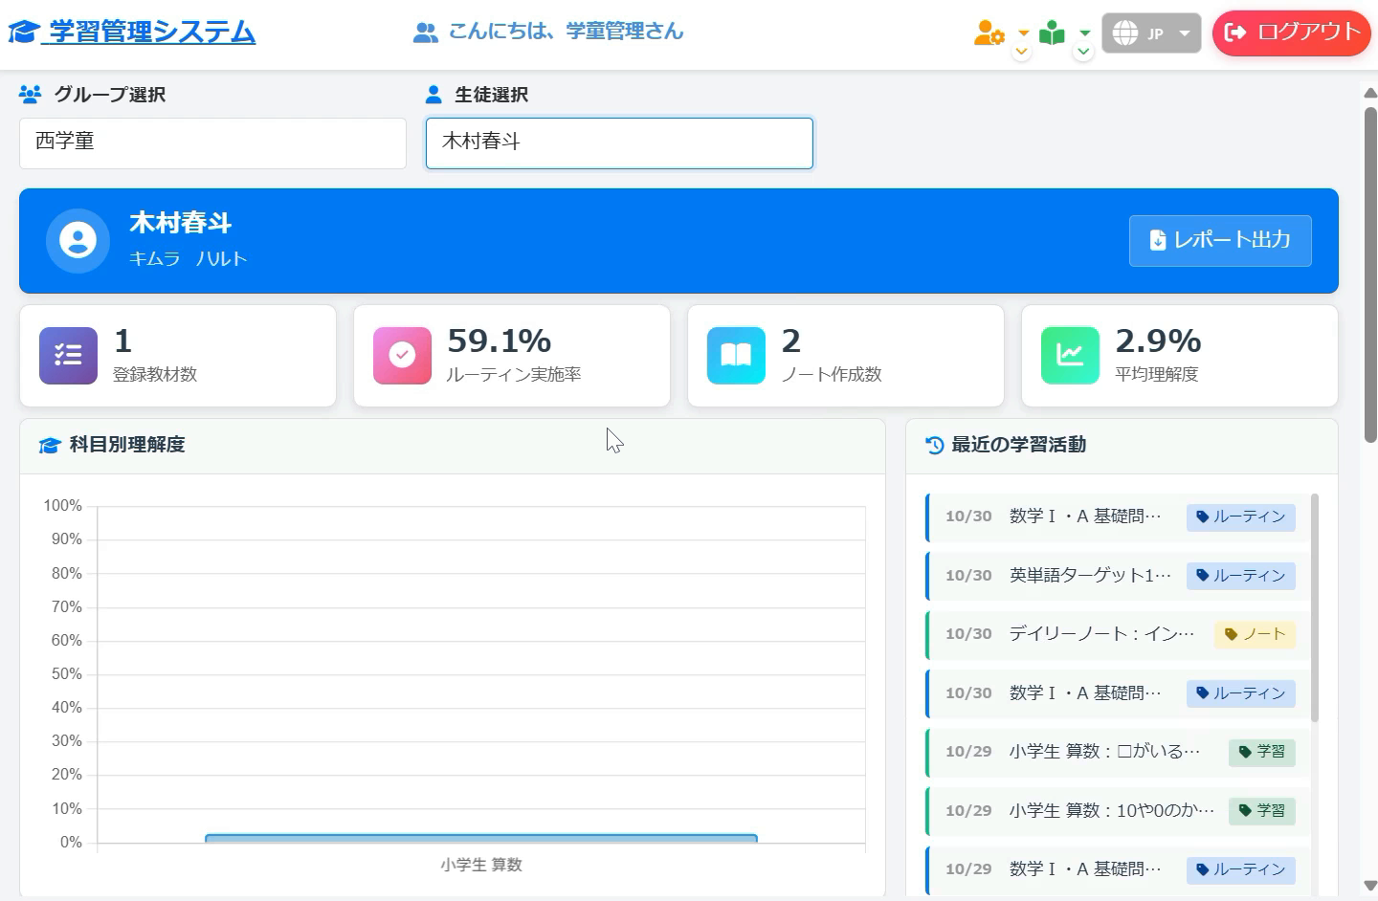Image resolution: width=1378 pixels, height=901 pixels.
Task: Select the 10/29 数学Ⅰ・A 基礎問… activity
Action: 1117,869
